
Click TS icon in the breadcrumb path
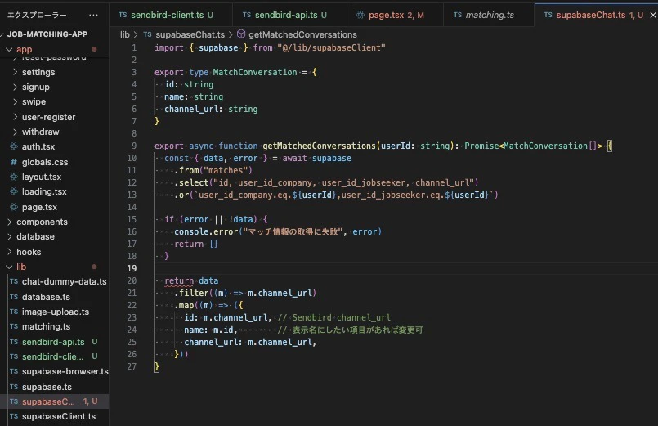pos(147,34)
